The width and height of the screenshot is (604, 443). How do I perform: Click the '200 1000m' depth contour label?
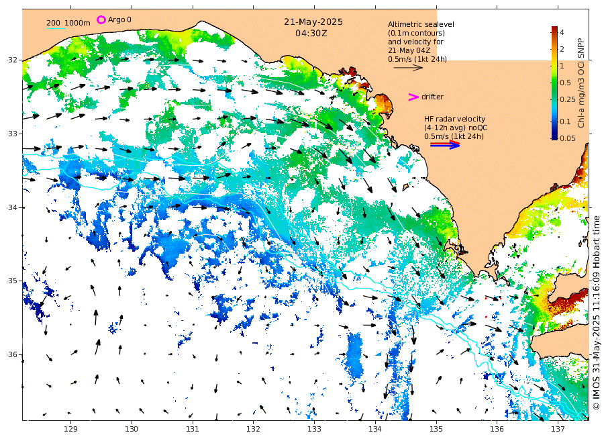point(68,23)
